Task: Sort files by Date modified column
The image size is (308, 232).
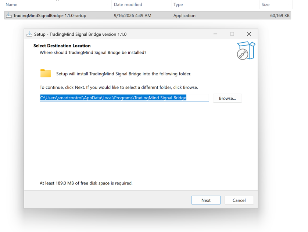Action: coord(128,4)
